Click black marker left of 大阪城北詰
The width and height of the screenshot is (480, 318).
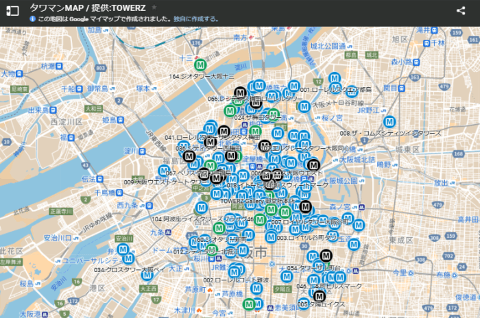coord(313,164)
